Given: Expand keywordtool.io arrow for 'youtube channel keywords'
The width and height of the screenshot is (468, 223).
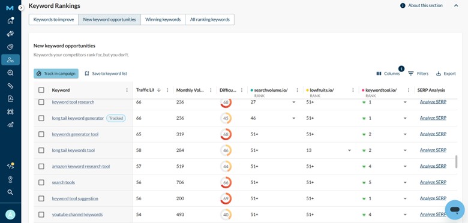Looking at the screenshot, I should point(405,215).
